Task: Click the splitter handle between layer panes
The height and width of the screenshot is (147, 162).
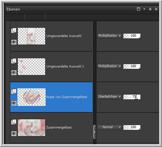Action: coord(95,132)
